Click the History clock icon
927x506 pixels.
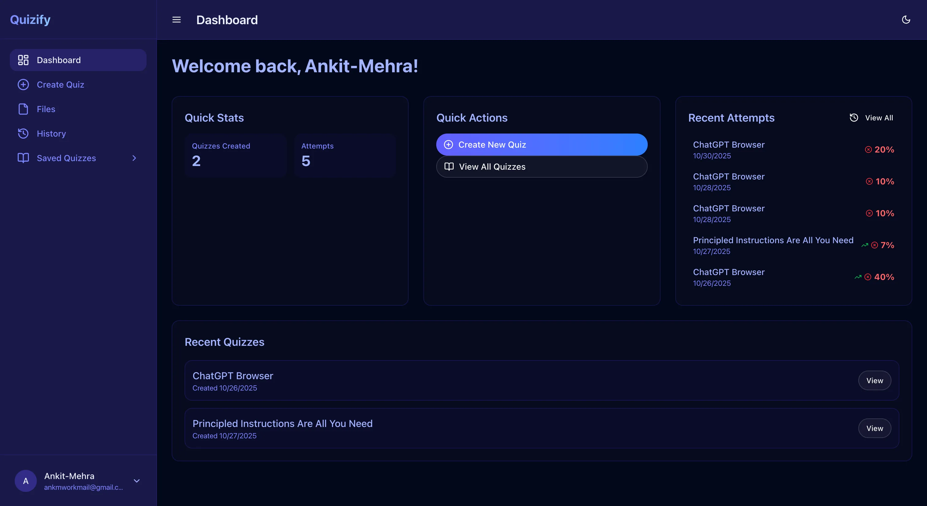point(23,134)
